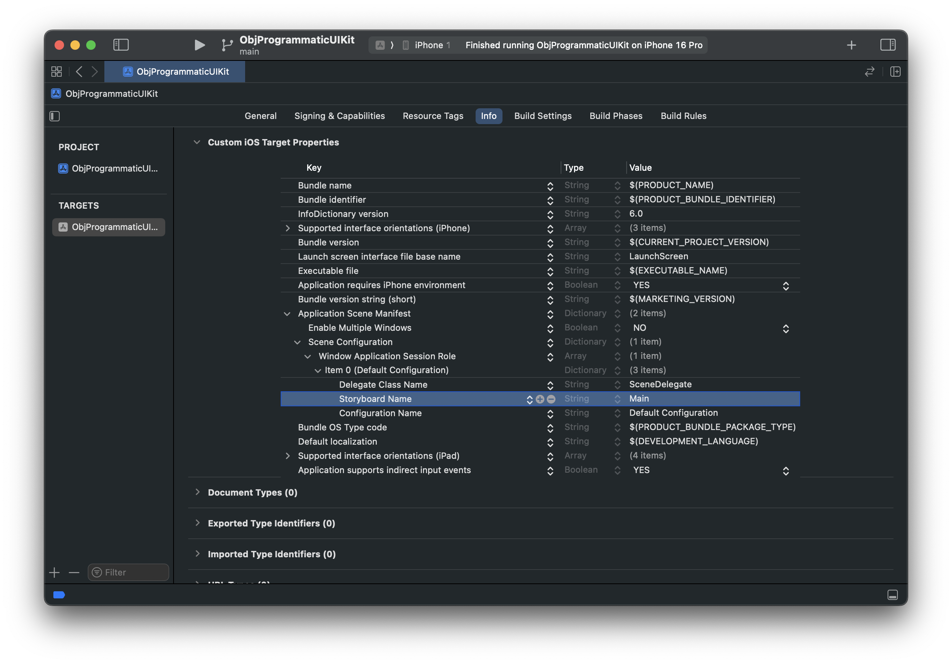This screenshot has width=952, height=664.
Task: Switch to the Build Settings tab
Action: tap(543, 116)
